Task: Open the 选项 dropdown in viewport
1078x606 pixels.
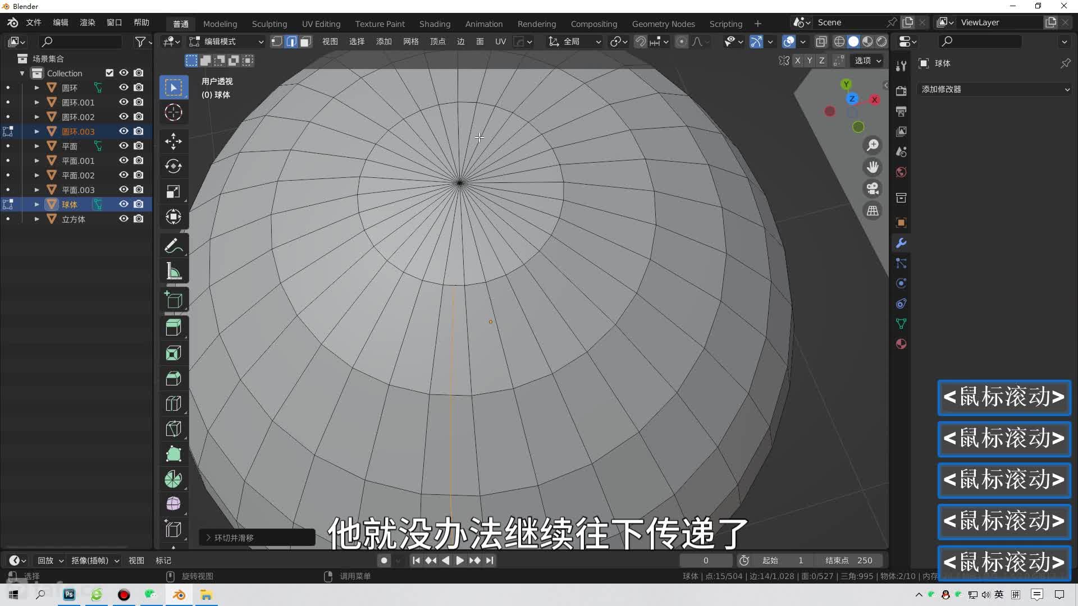Action: tap(867, 61)
